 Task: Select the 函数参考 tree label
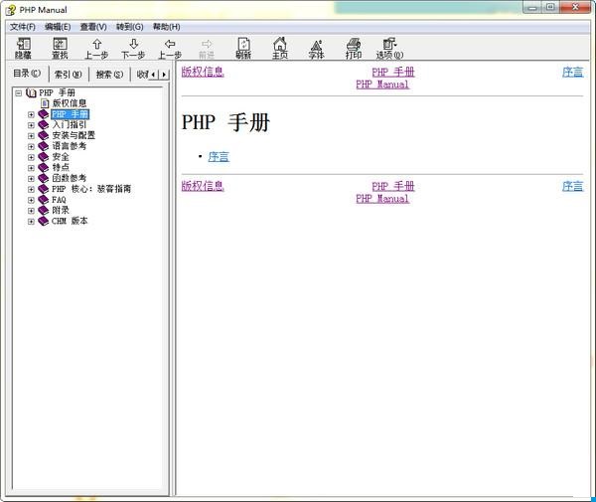coord(70,178)
